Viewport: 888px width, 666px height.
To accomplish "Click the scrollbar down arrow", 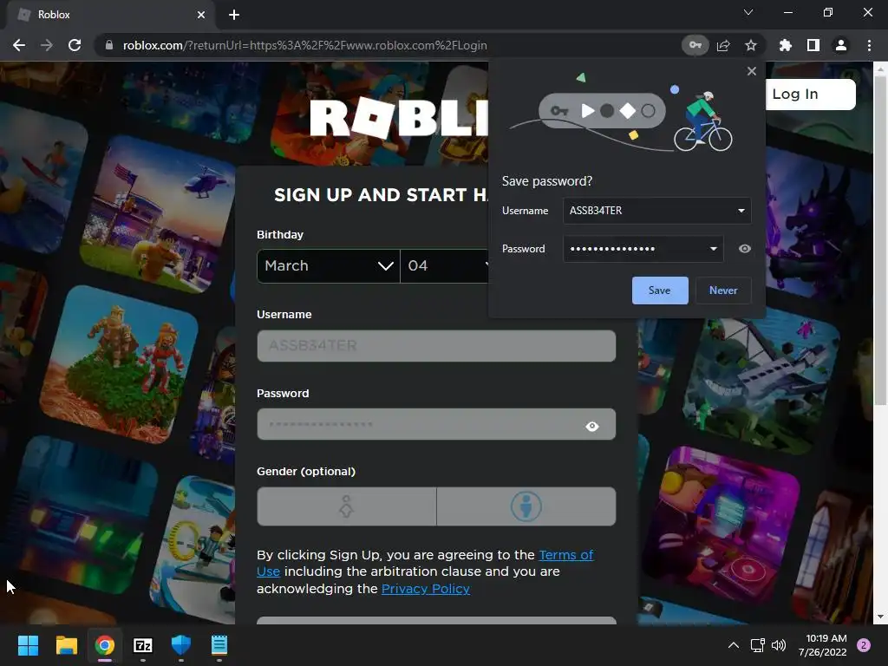I will 880,617.
